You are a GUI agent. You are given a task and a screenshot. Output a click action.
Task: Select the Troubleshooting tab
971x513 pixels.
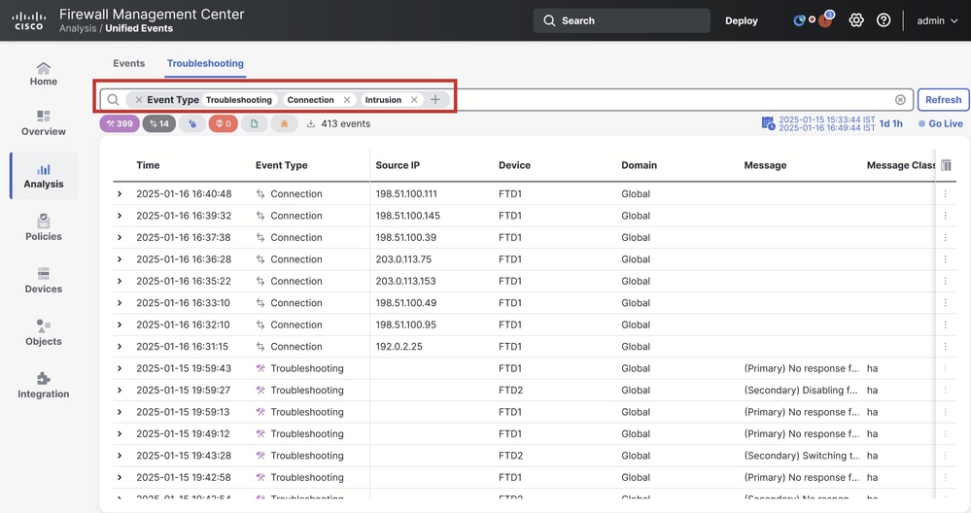click(205, 63)
